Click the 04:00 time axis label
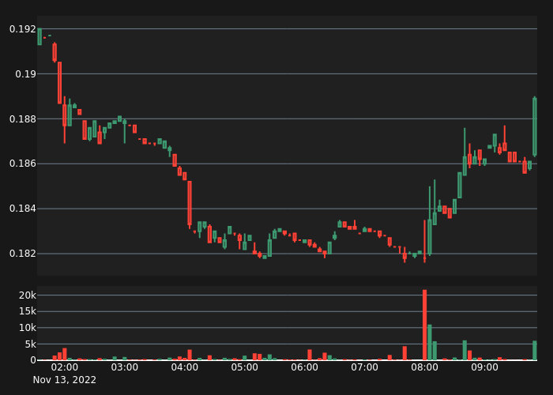Screen dimensions: 553x395 pyautogui.click(x=184, y=367)
